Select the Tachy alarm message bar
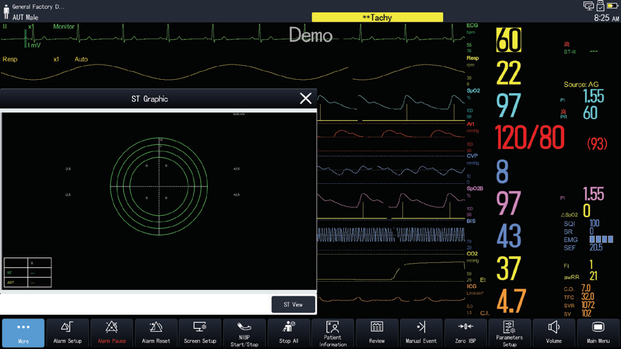This screenshot has width=621, height=349. tap(377, 17)
